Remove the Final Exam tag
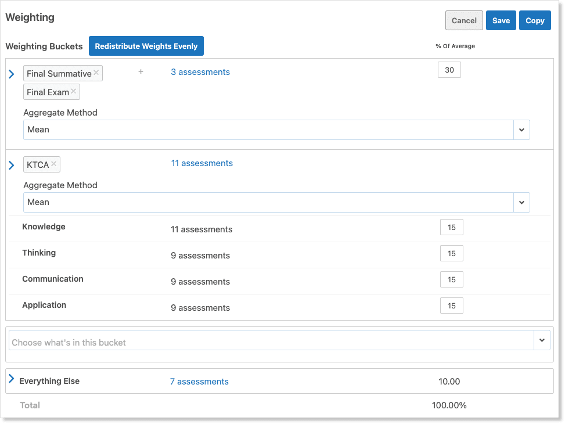 click(x=74, y=91)
